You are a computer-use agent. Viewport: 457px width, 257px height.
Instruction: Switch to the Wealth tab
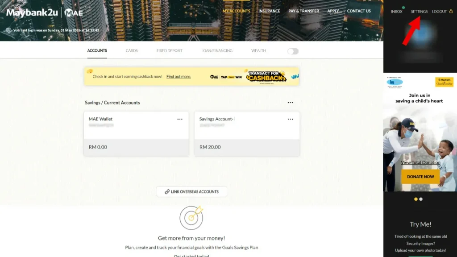(258, 50)
